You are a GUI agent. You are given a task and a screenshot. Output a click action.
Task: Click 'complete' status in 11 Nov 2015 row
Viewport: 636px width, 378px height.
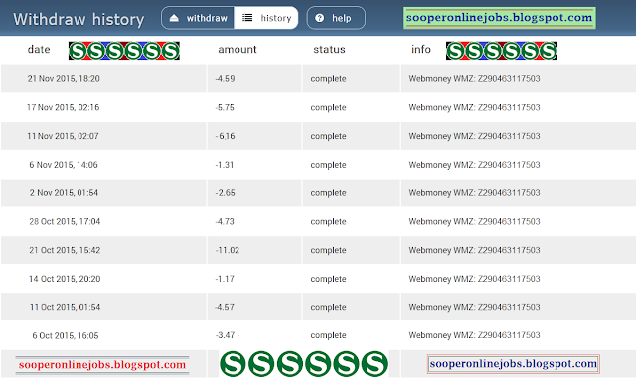(329, 137)
